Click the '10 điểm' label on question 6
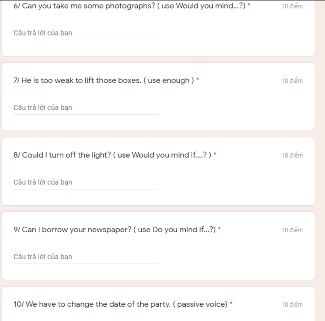 click(x=292, y=6)
